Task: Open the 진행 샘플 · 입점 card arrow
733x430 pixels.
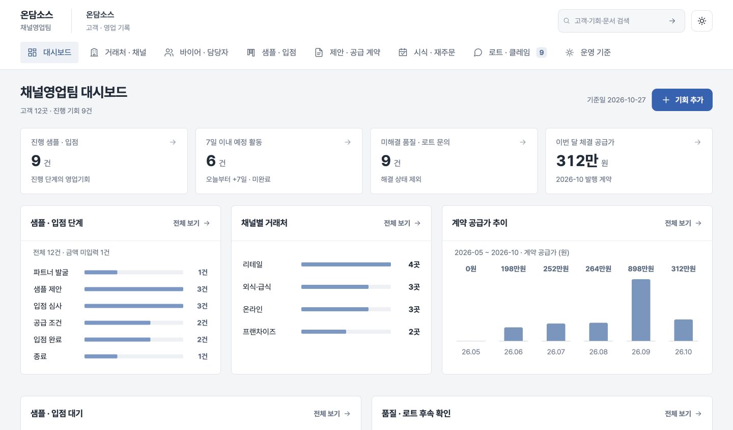Action: [x=173, y=142]
